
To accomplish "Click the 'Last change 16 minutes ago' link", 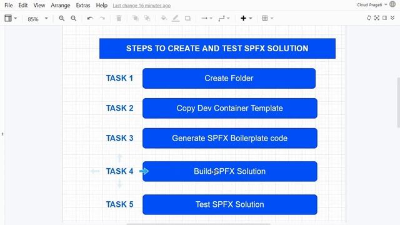I will click(x=142, y=6).
